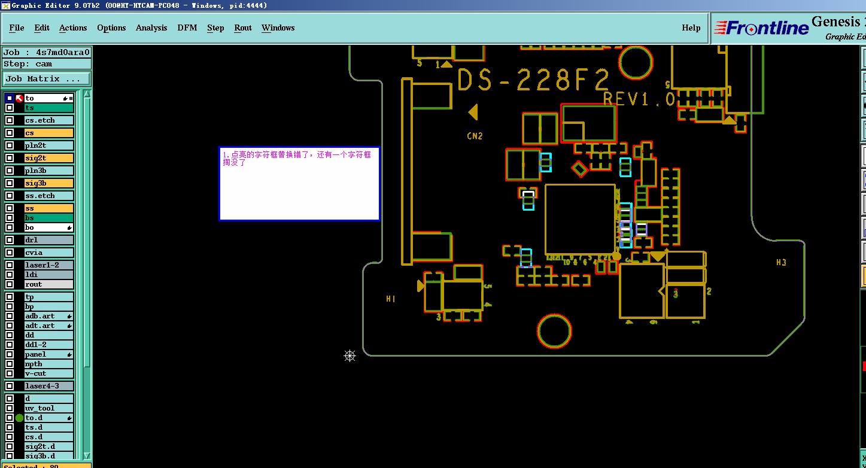This screenshot has height=468, width=866.
Task: Enable the 'cs' layer checkbox
Action: [x=10, y=133]
